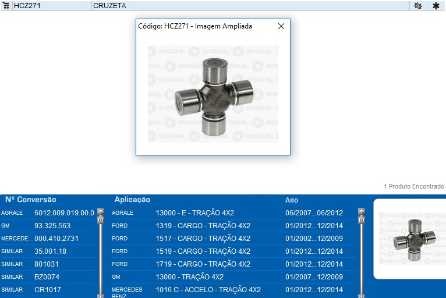Click the Nº Conversão scrollbar handle

pos(100,220)
